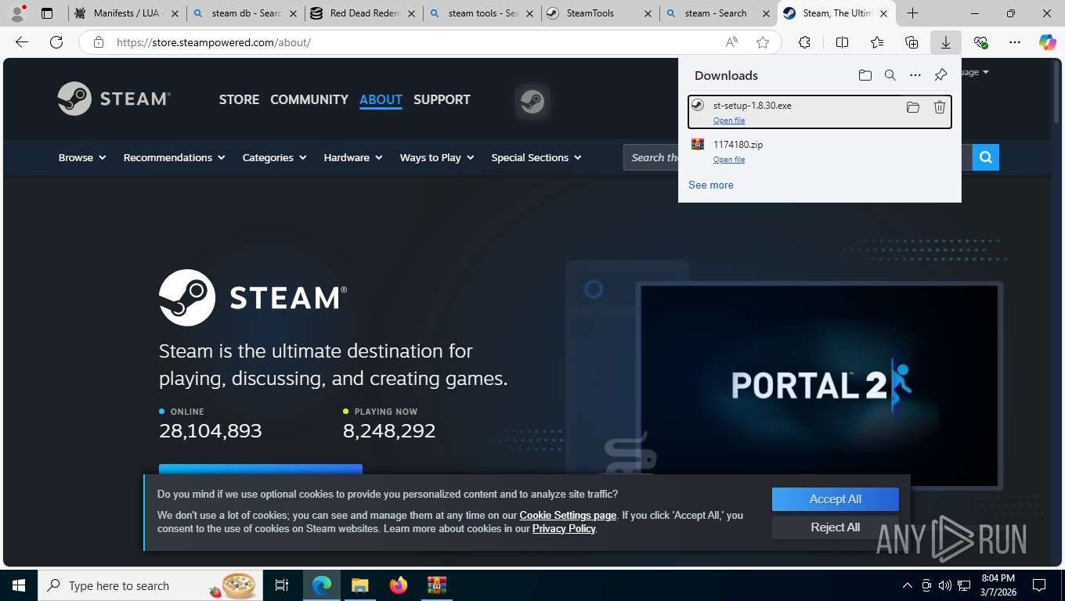The image size is (1065, 601).
Task: Click See more in Downloads
Action: [711, 185]
